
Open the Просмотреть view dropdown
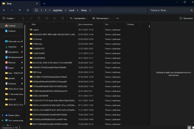(102, 18)
